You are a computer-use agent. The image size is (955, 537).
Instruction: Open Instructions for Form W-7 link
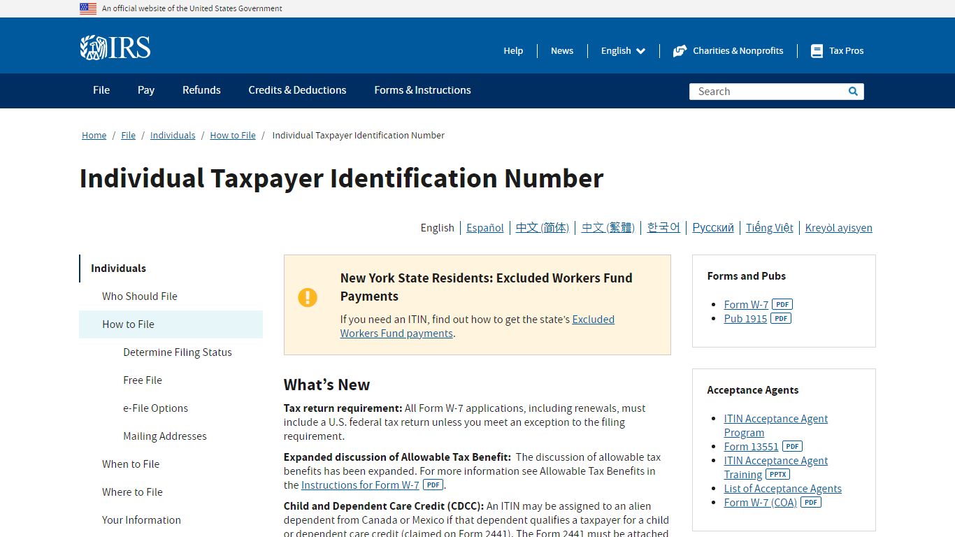360,485
